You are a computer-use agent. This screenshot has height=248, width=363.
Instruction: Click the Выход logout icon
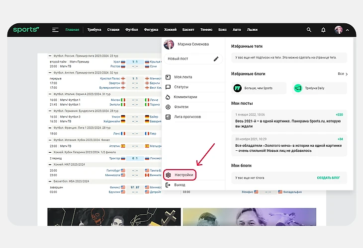[169, 185]
